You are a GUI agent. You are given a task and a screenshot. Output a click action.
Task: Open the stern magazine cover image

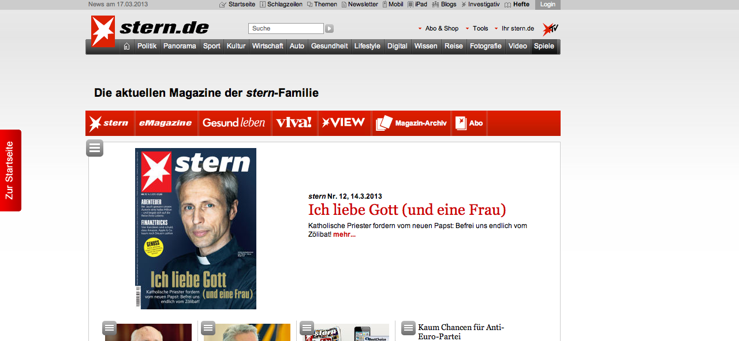[196, 229]
